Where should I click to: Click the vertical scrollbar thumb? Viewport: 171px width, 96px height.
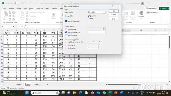[170, 42]
